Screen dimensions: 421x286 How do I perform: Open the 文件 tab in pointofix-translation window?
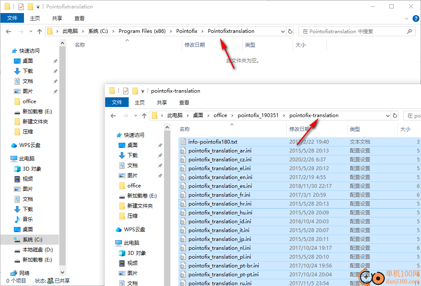click(117, 102)
